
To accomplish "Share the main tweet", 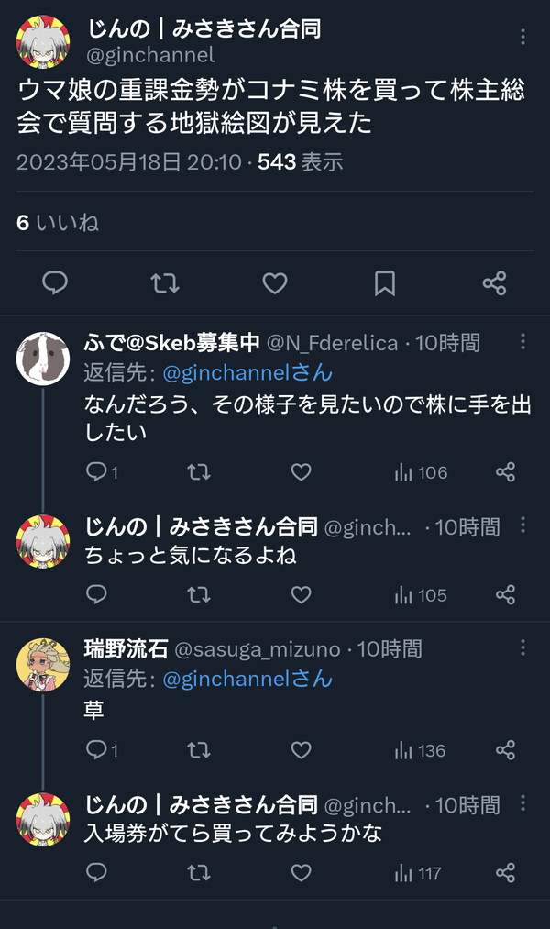I will (x=494, y=283).
